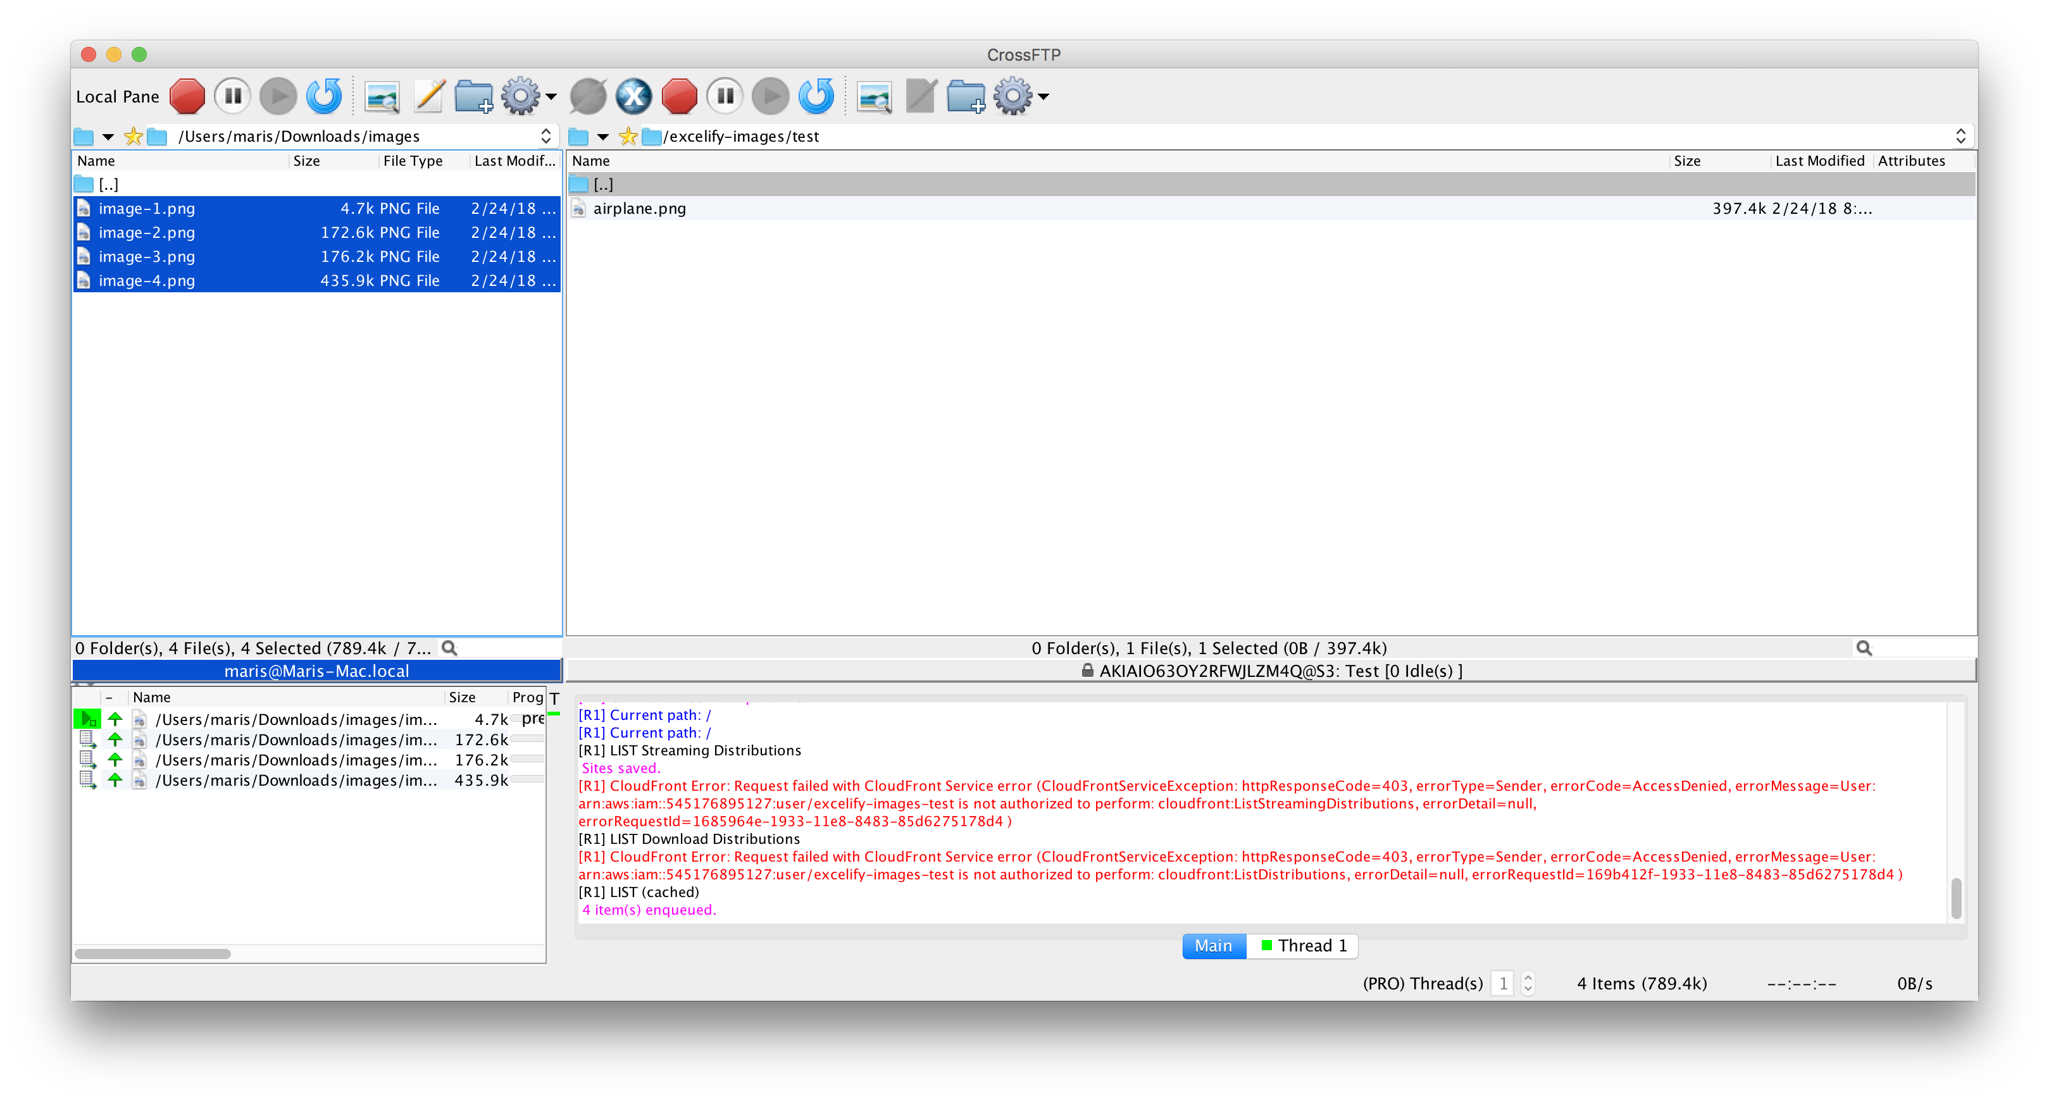
Task: Click the local pane red stop button
Action: 187,96
